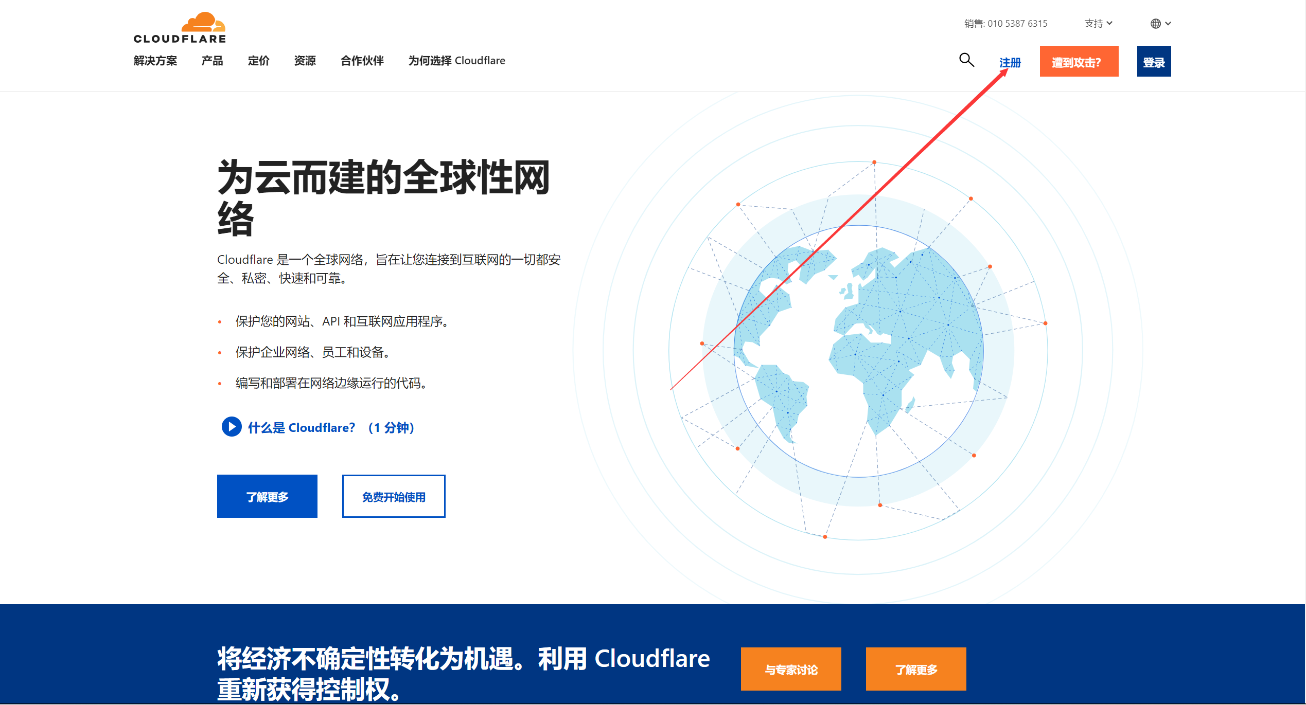The image size is (1306, 705).
Task: Click 与专家讨论 button
Action: (791, 669)
